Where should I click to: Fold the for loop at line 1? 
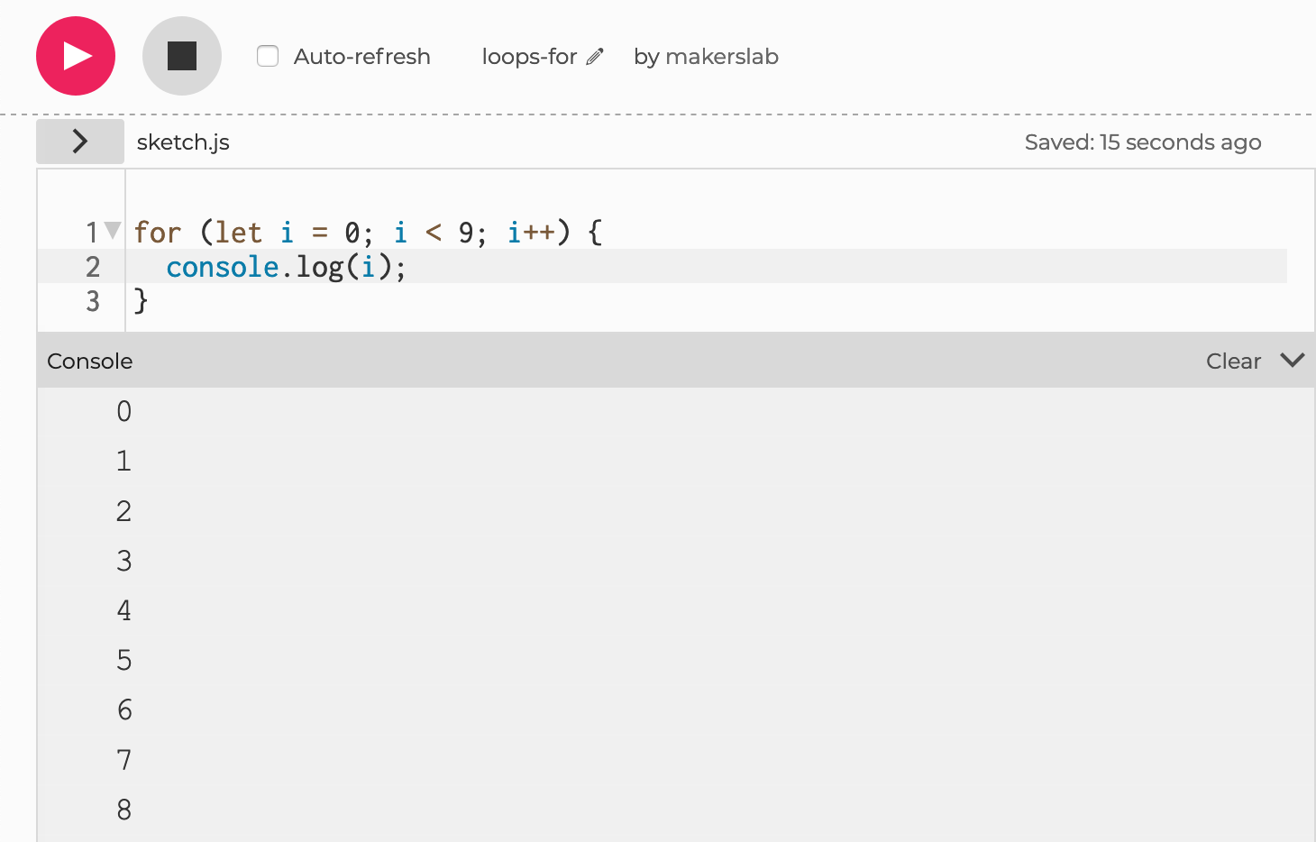pos(113,231)
